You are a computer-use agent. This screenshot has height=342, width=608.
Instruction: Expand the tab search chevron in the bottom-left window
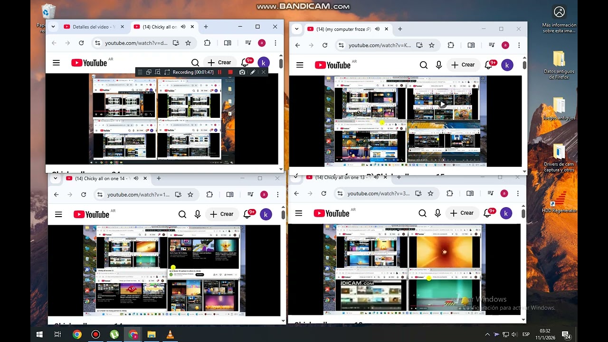[x=56, y=179]
